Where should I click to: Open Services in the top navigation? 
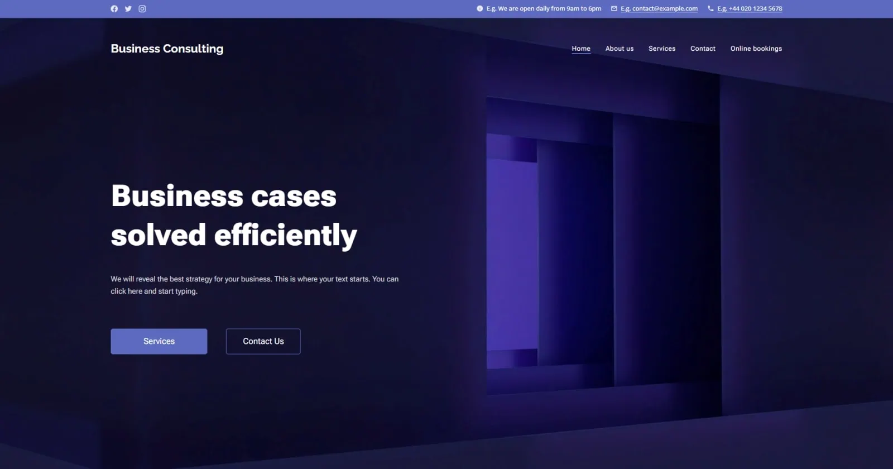[662, 49]
